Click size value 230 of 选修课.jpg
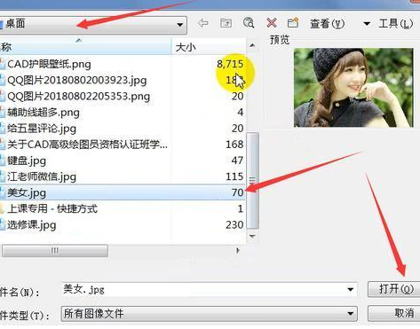Image resolution: width=420 pixels, height=329 pixels. (234, 225)
